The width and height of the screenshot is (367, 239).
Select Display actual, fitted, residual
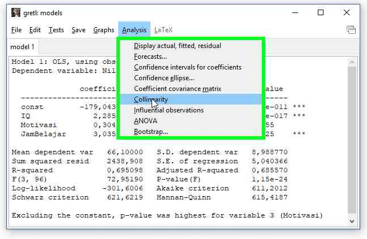pos(177,46)
